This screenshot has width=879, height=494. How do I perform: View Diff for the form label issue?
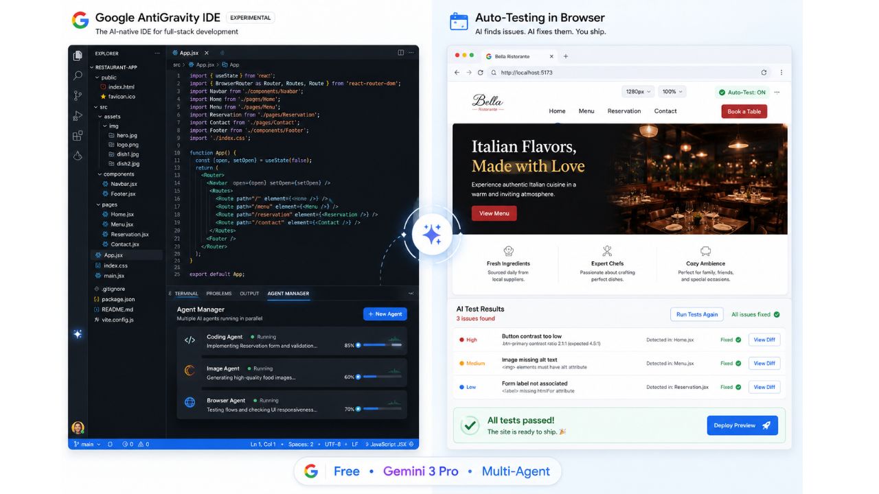[x=764, y=387]
